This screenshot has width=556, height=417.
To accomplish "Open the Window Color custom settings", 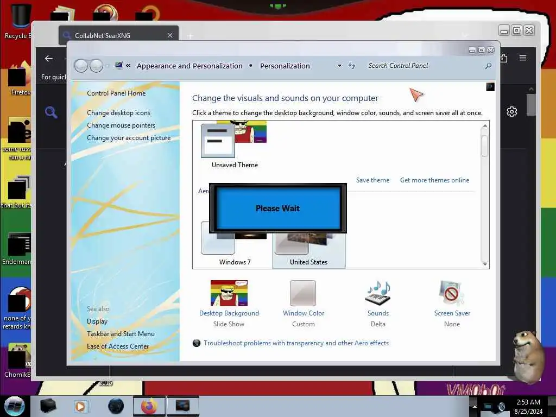I will (303, 304).
